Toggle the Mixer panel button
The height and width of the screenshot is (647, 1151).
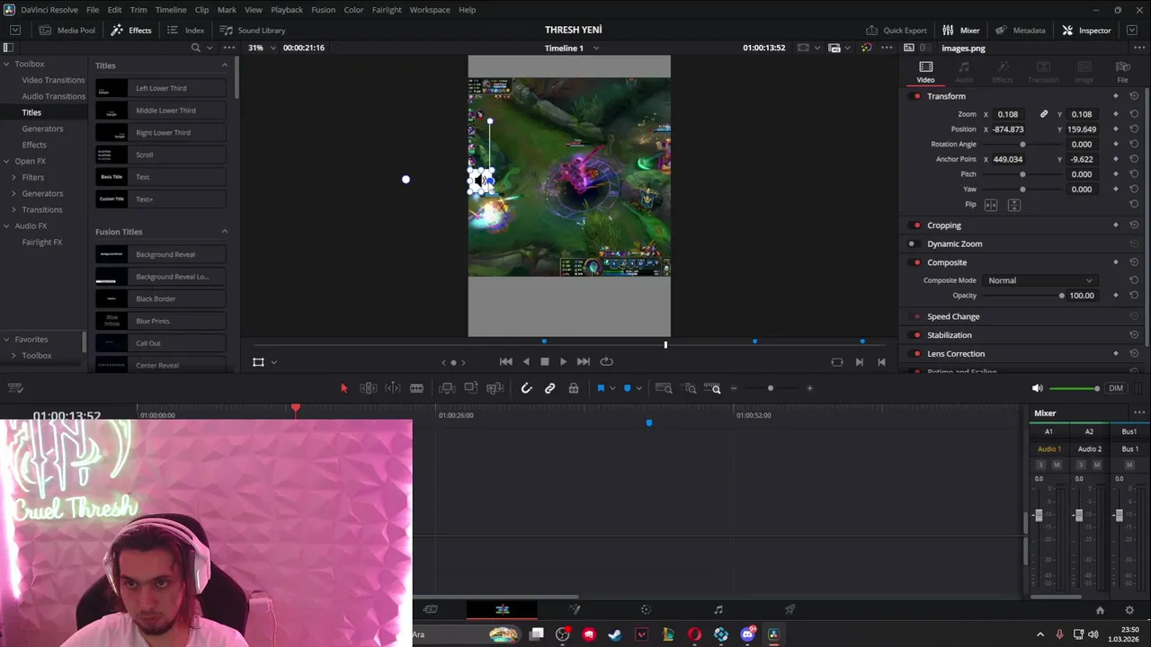(x=961, y=31)
